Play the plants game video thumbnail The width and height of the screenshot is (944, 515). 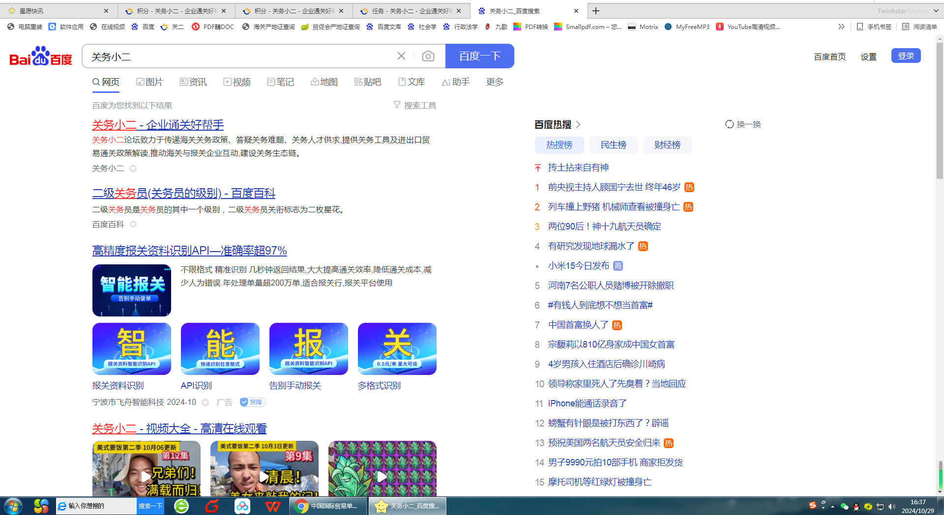tap(383, 468)
